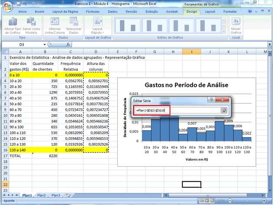Switch to sheet Plan2
This screenshot has width=273, height=205.
tap(42, 195)
